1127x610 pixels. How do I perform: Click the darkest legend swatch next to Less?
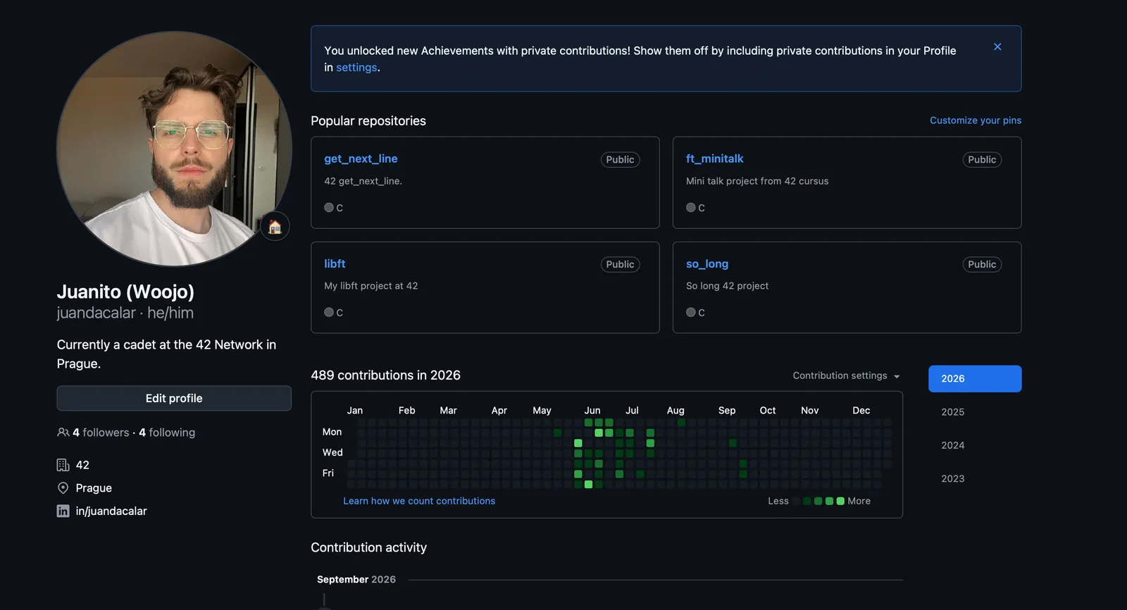[x=796, y=502]
